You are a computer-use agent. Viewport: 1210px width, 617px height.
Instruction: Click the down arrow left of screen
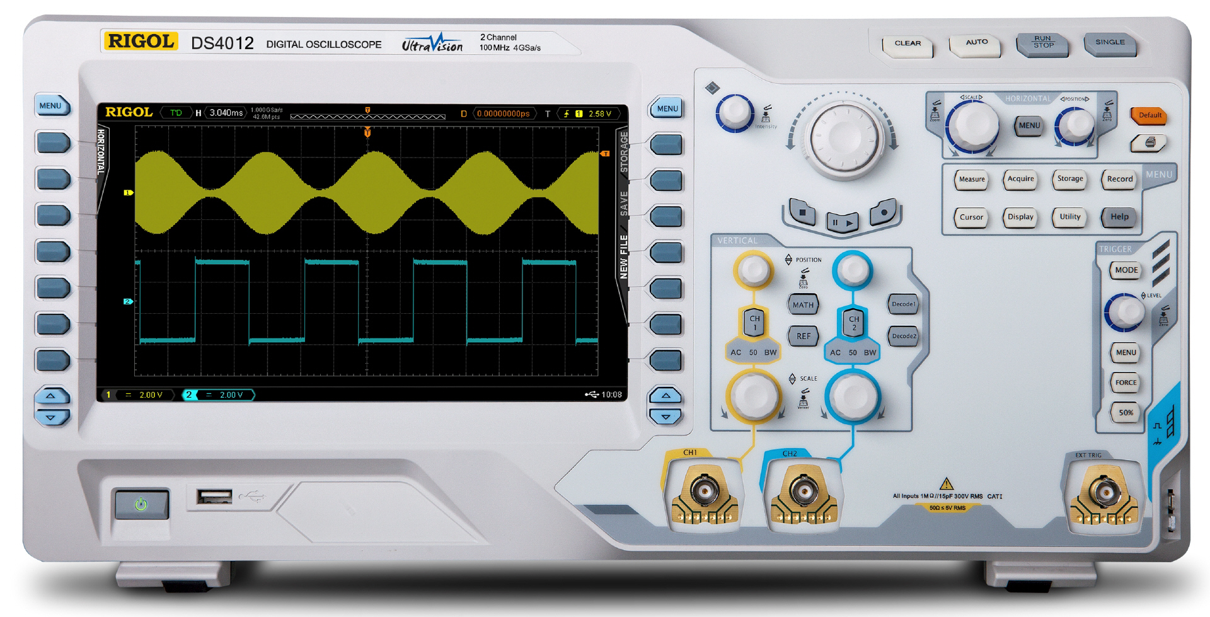coord(50,417)
